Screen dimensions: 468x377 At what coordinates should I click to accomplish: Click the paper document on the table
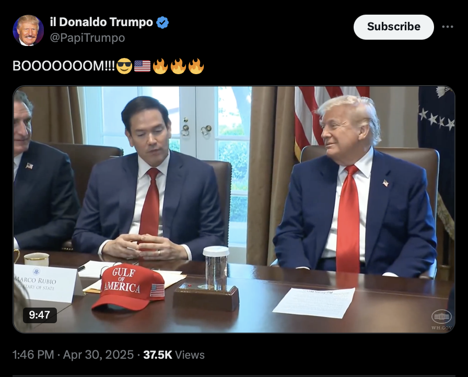(314, 302)
